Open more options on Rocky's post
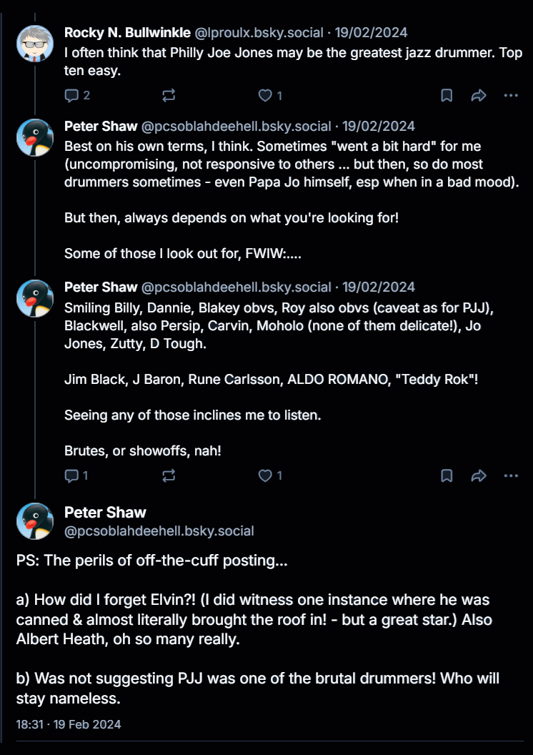This screenshot has height=755, width=533. [x=511, y=96]
